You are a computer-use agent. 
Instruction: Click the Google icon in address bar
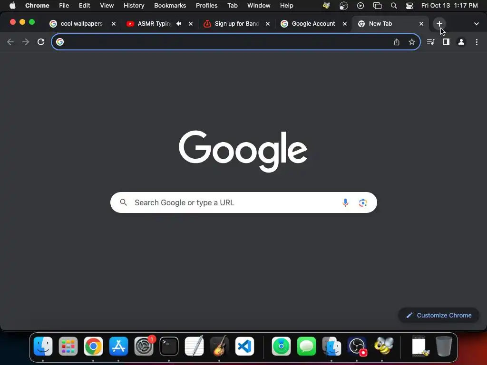(60, 42)
